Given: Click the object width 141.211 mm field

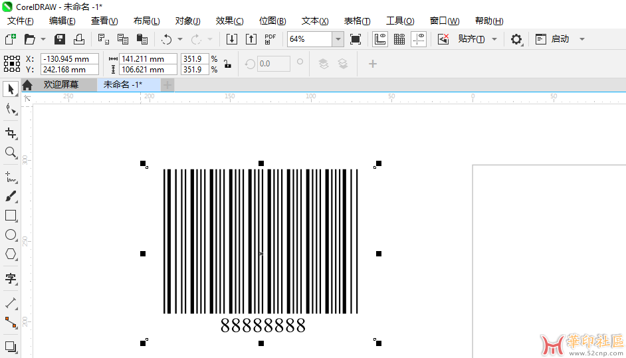Looking at the screenshot, I should pyautogui.click(x=148, y=58).
